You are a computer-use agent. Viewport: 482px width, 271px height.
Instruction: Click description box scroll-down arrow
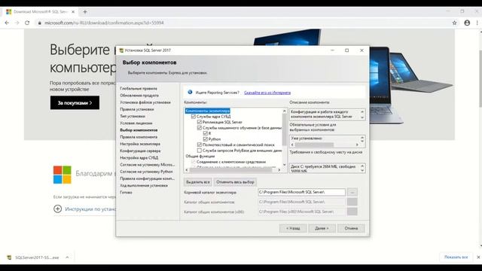coord(362,117)
